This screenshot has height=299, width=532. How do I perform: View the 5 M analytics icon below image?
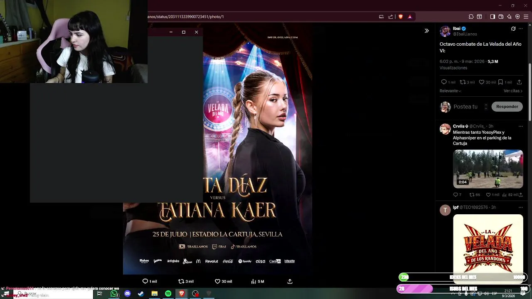pos(254,281)
